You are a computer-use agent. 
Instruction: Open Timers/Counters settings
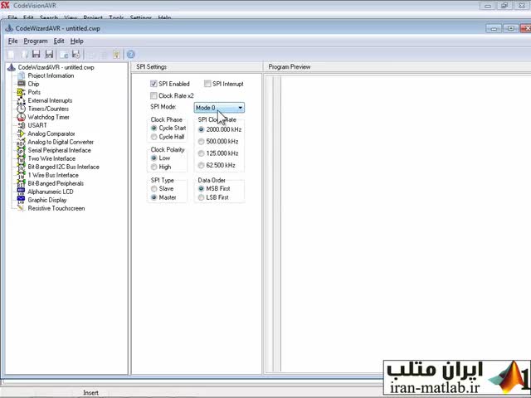tap(48, 109)
